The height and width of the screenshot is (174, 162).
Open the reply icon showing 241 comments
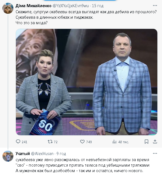tap(18, 142)
